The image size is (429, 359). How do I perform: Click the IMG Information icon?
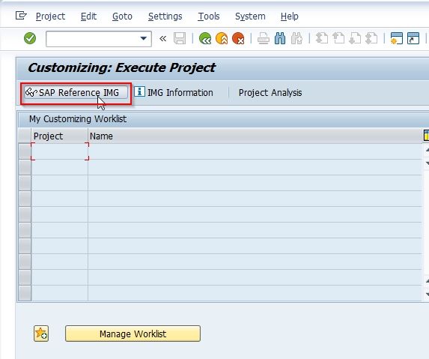pos(139,92)
